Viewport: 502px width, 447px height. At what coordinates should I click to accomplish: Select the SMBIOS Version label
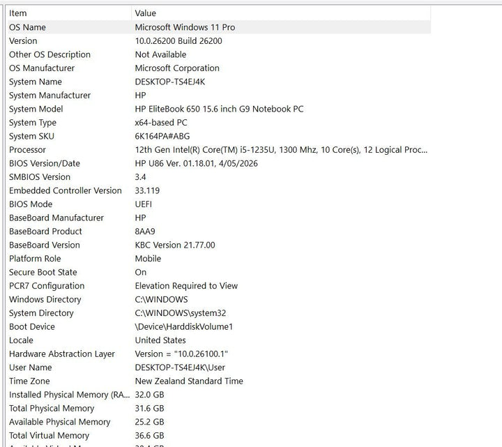point(40,177)
